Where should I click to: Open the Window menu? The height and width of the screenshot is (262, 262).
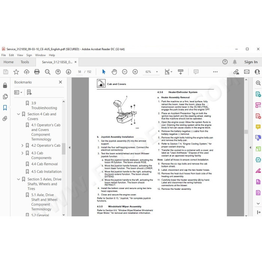[40, 55]
